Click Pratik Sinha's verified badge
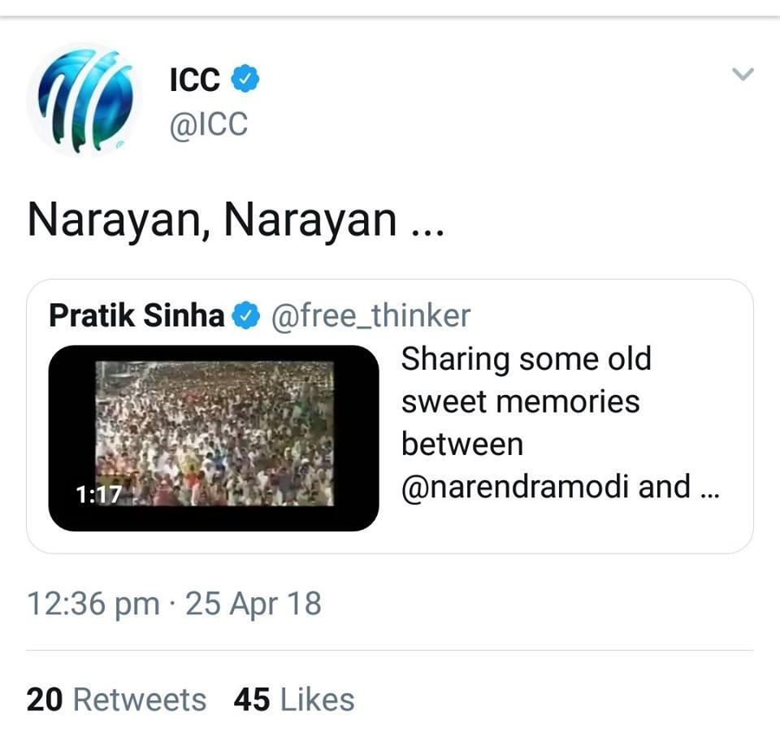Viewport: 780px width, 746px height. [x=247, y=315]
